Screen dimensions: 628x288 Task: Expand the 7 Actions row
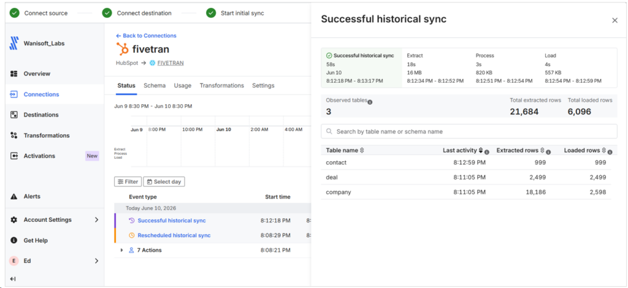pos(122,250)
